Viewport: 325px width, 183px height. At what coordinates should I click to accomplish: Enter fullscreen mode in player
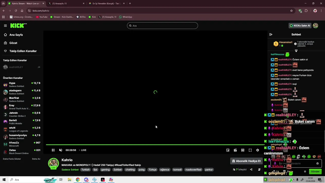pyautogui.click(x=250, y=150)
